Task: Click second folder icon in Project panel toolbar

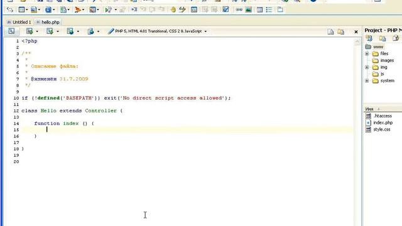Action: coord(383,38)
